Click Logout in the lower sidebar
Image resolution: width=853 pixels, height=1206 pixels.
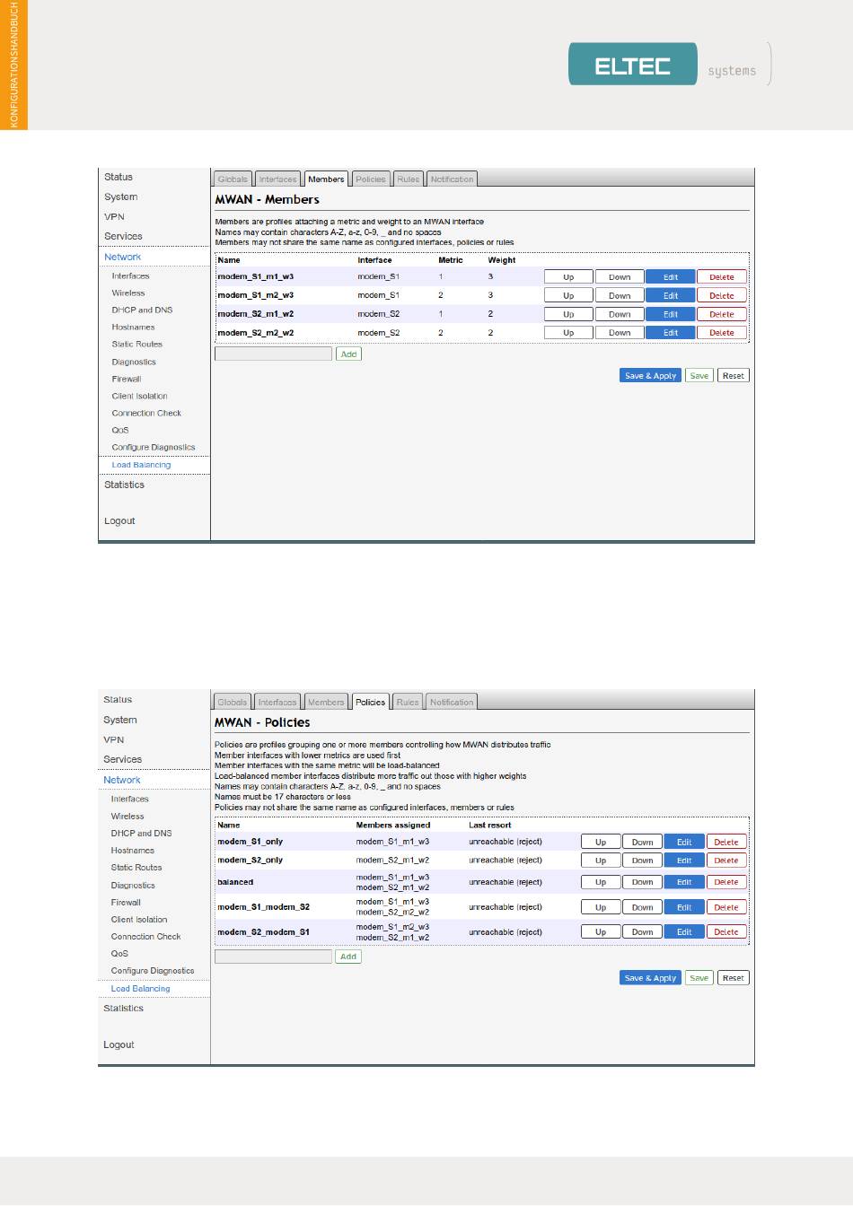point(119,1044)
